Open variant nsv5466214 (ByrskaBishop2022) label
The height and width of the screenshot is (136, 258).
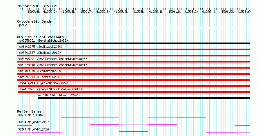[x=43, y=83]
